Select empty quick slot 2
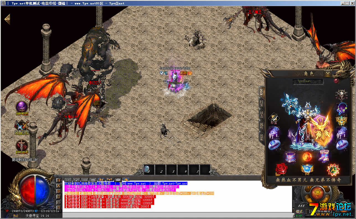356x219 pixels. (160, 170)
